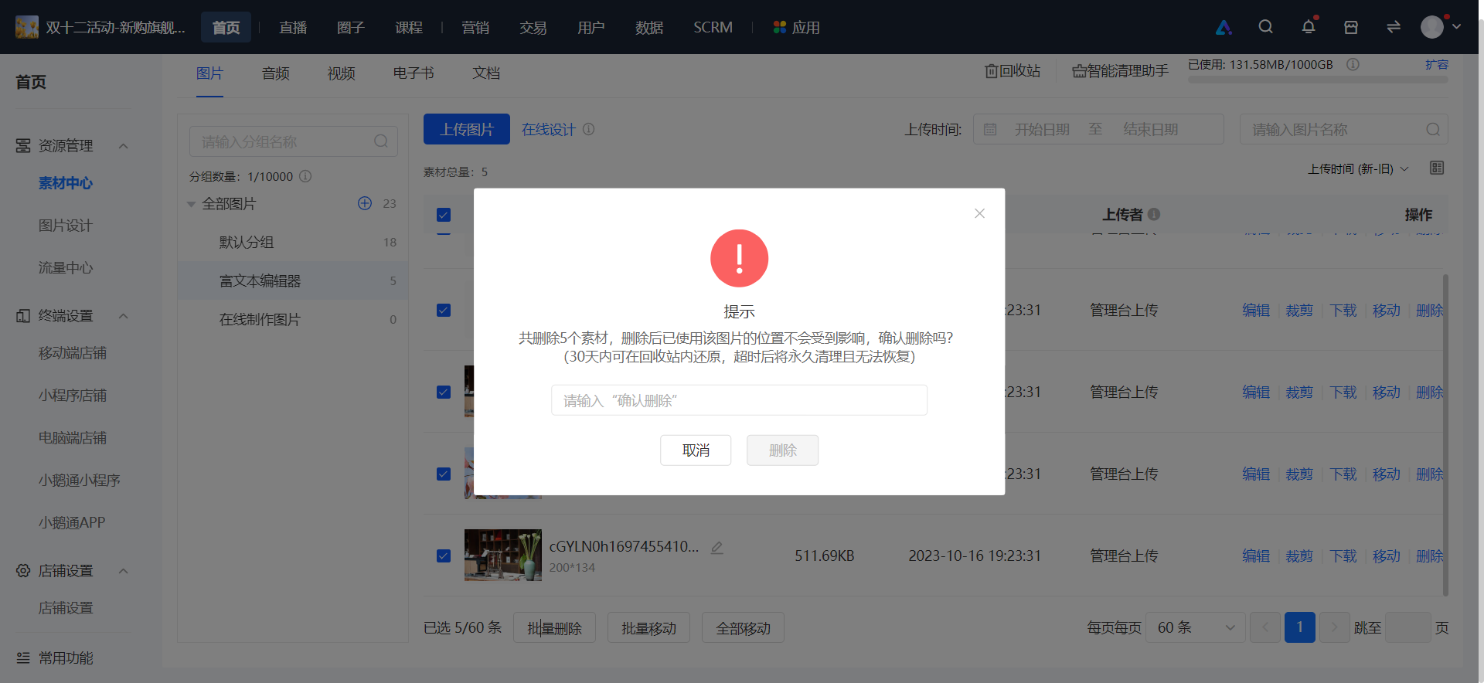1484x683 pixels.
Task: Open the 上传时间 (新-旧) sort dropdown
Action: tap(1358, 168)
